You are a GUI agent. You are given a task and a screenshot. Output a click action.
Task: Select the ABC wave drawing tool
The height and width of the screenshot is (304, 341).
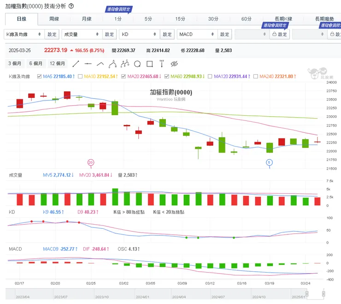tap(112, 64)
